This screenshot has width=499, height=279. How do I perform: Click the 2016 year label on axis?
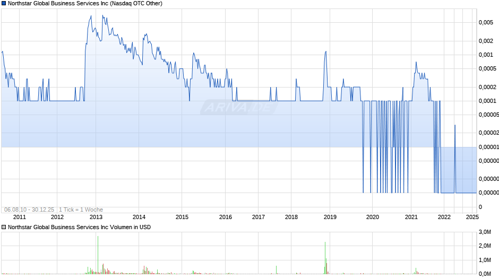[x=225, y=217]
